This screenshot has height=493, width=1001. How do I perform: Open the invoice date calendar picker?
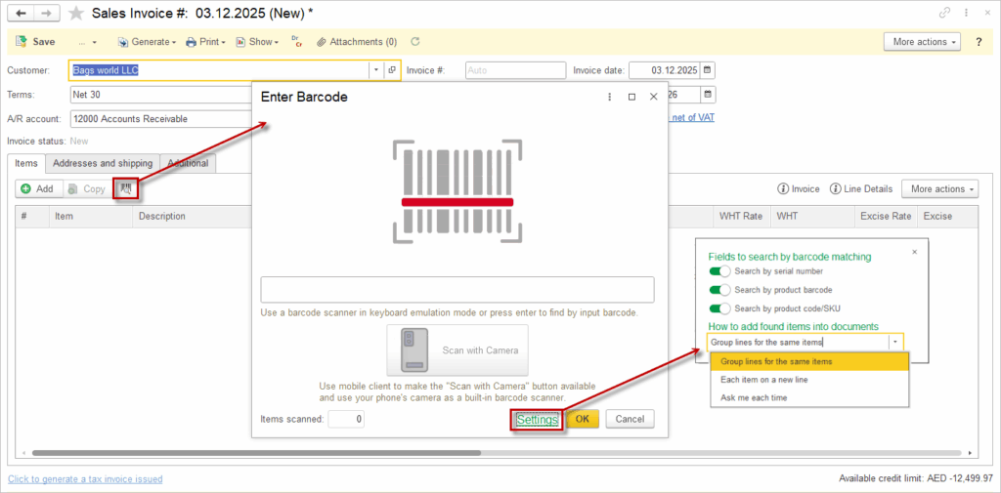[709, 70]
